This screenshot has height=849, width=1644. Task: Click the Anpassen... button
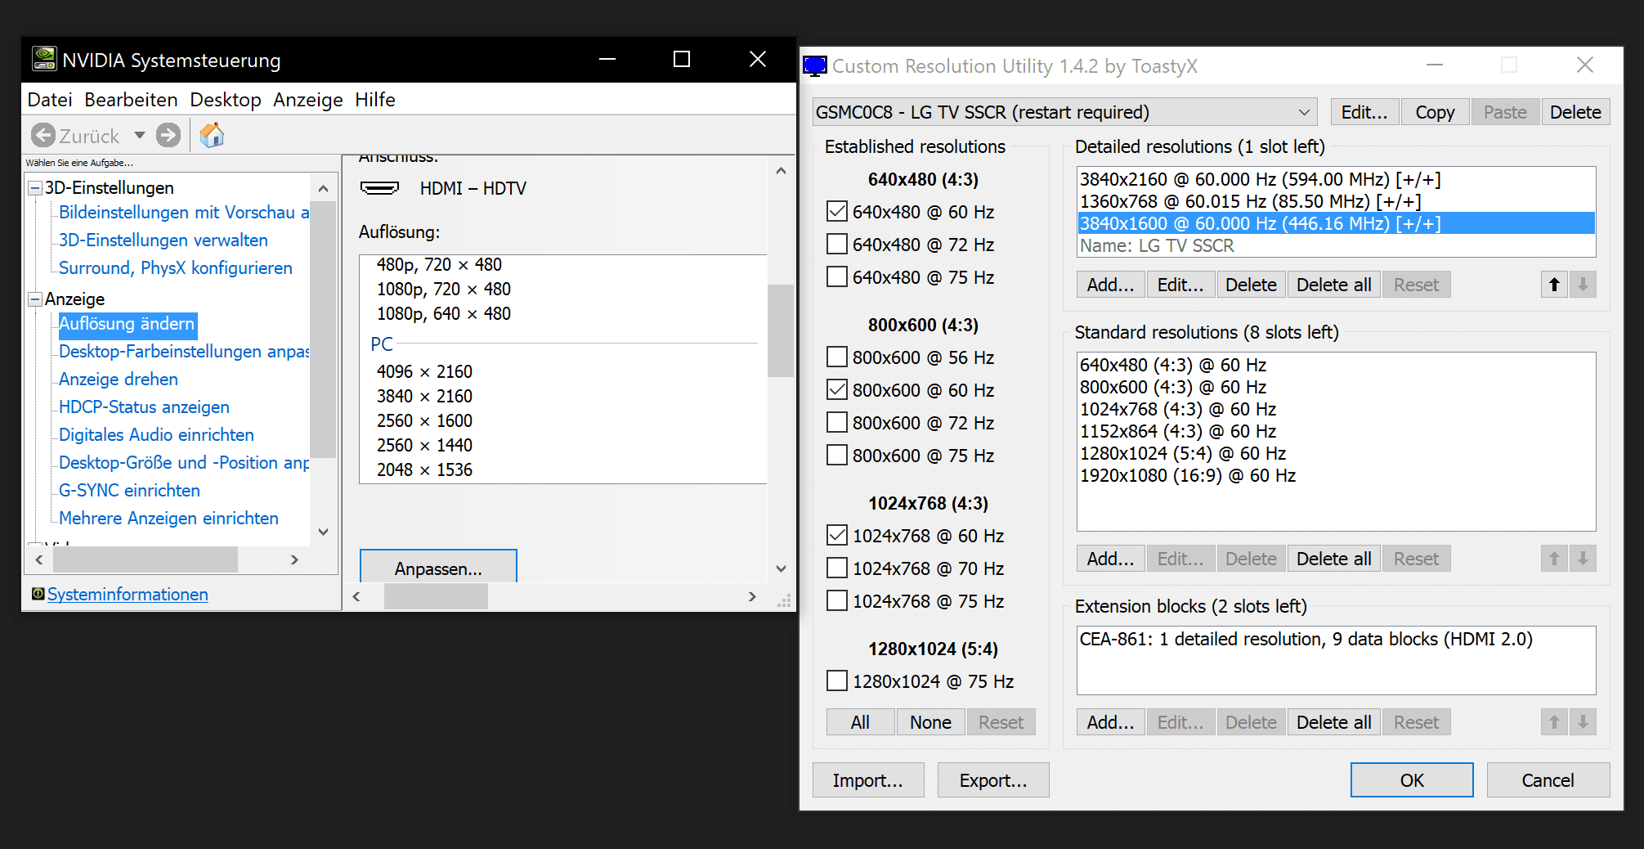[438, 567]
